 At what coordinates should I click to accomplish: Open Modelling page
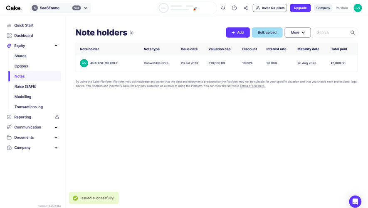(23, 97)
